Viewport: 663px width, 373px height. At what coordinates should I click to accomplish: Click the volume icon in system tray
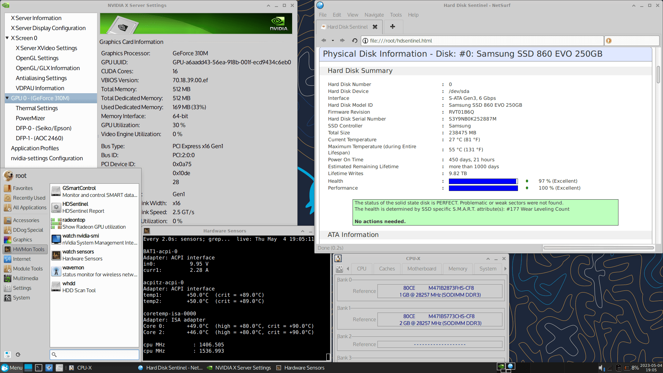601,368
